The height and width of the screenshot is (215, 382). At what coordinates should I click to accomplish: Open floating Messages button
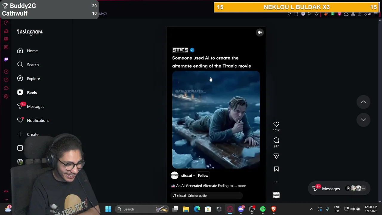pyautogui.click(x=338, y=188)
